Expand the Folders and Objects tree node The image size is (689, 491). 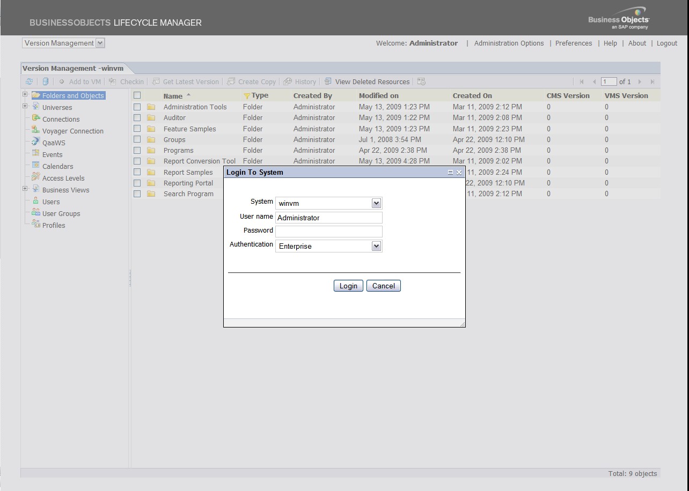coord(25,94)
